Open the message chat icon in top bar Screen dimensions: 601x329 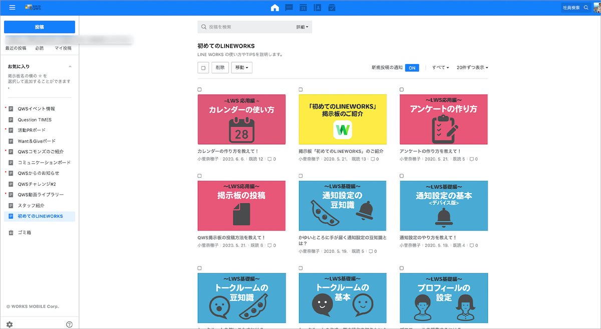pos(289,8)
